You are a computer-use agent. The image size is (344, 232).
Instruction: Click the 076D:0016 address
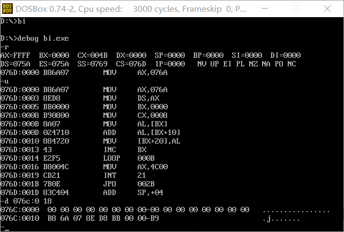(20, 167)
